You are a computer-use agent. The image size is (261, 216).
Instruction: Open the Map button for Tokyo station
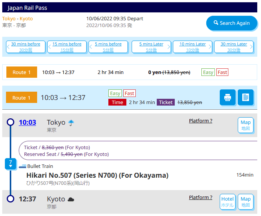click(246, 125)
